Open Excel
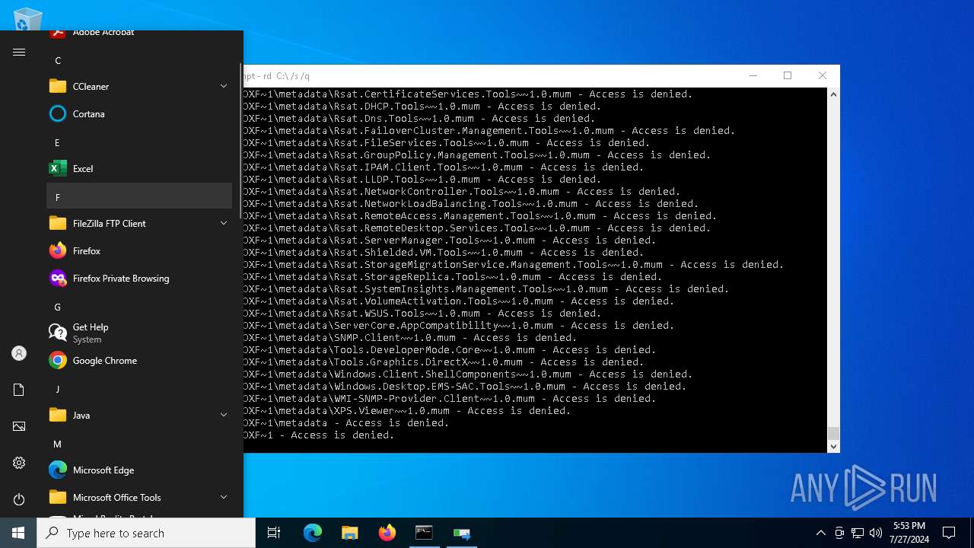This screenshot has width=974, height=548. tap(139, 168)
